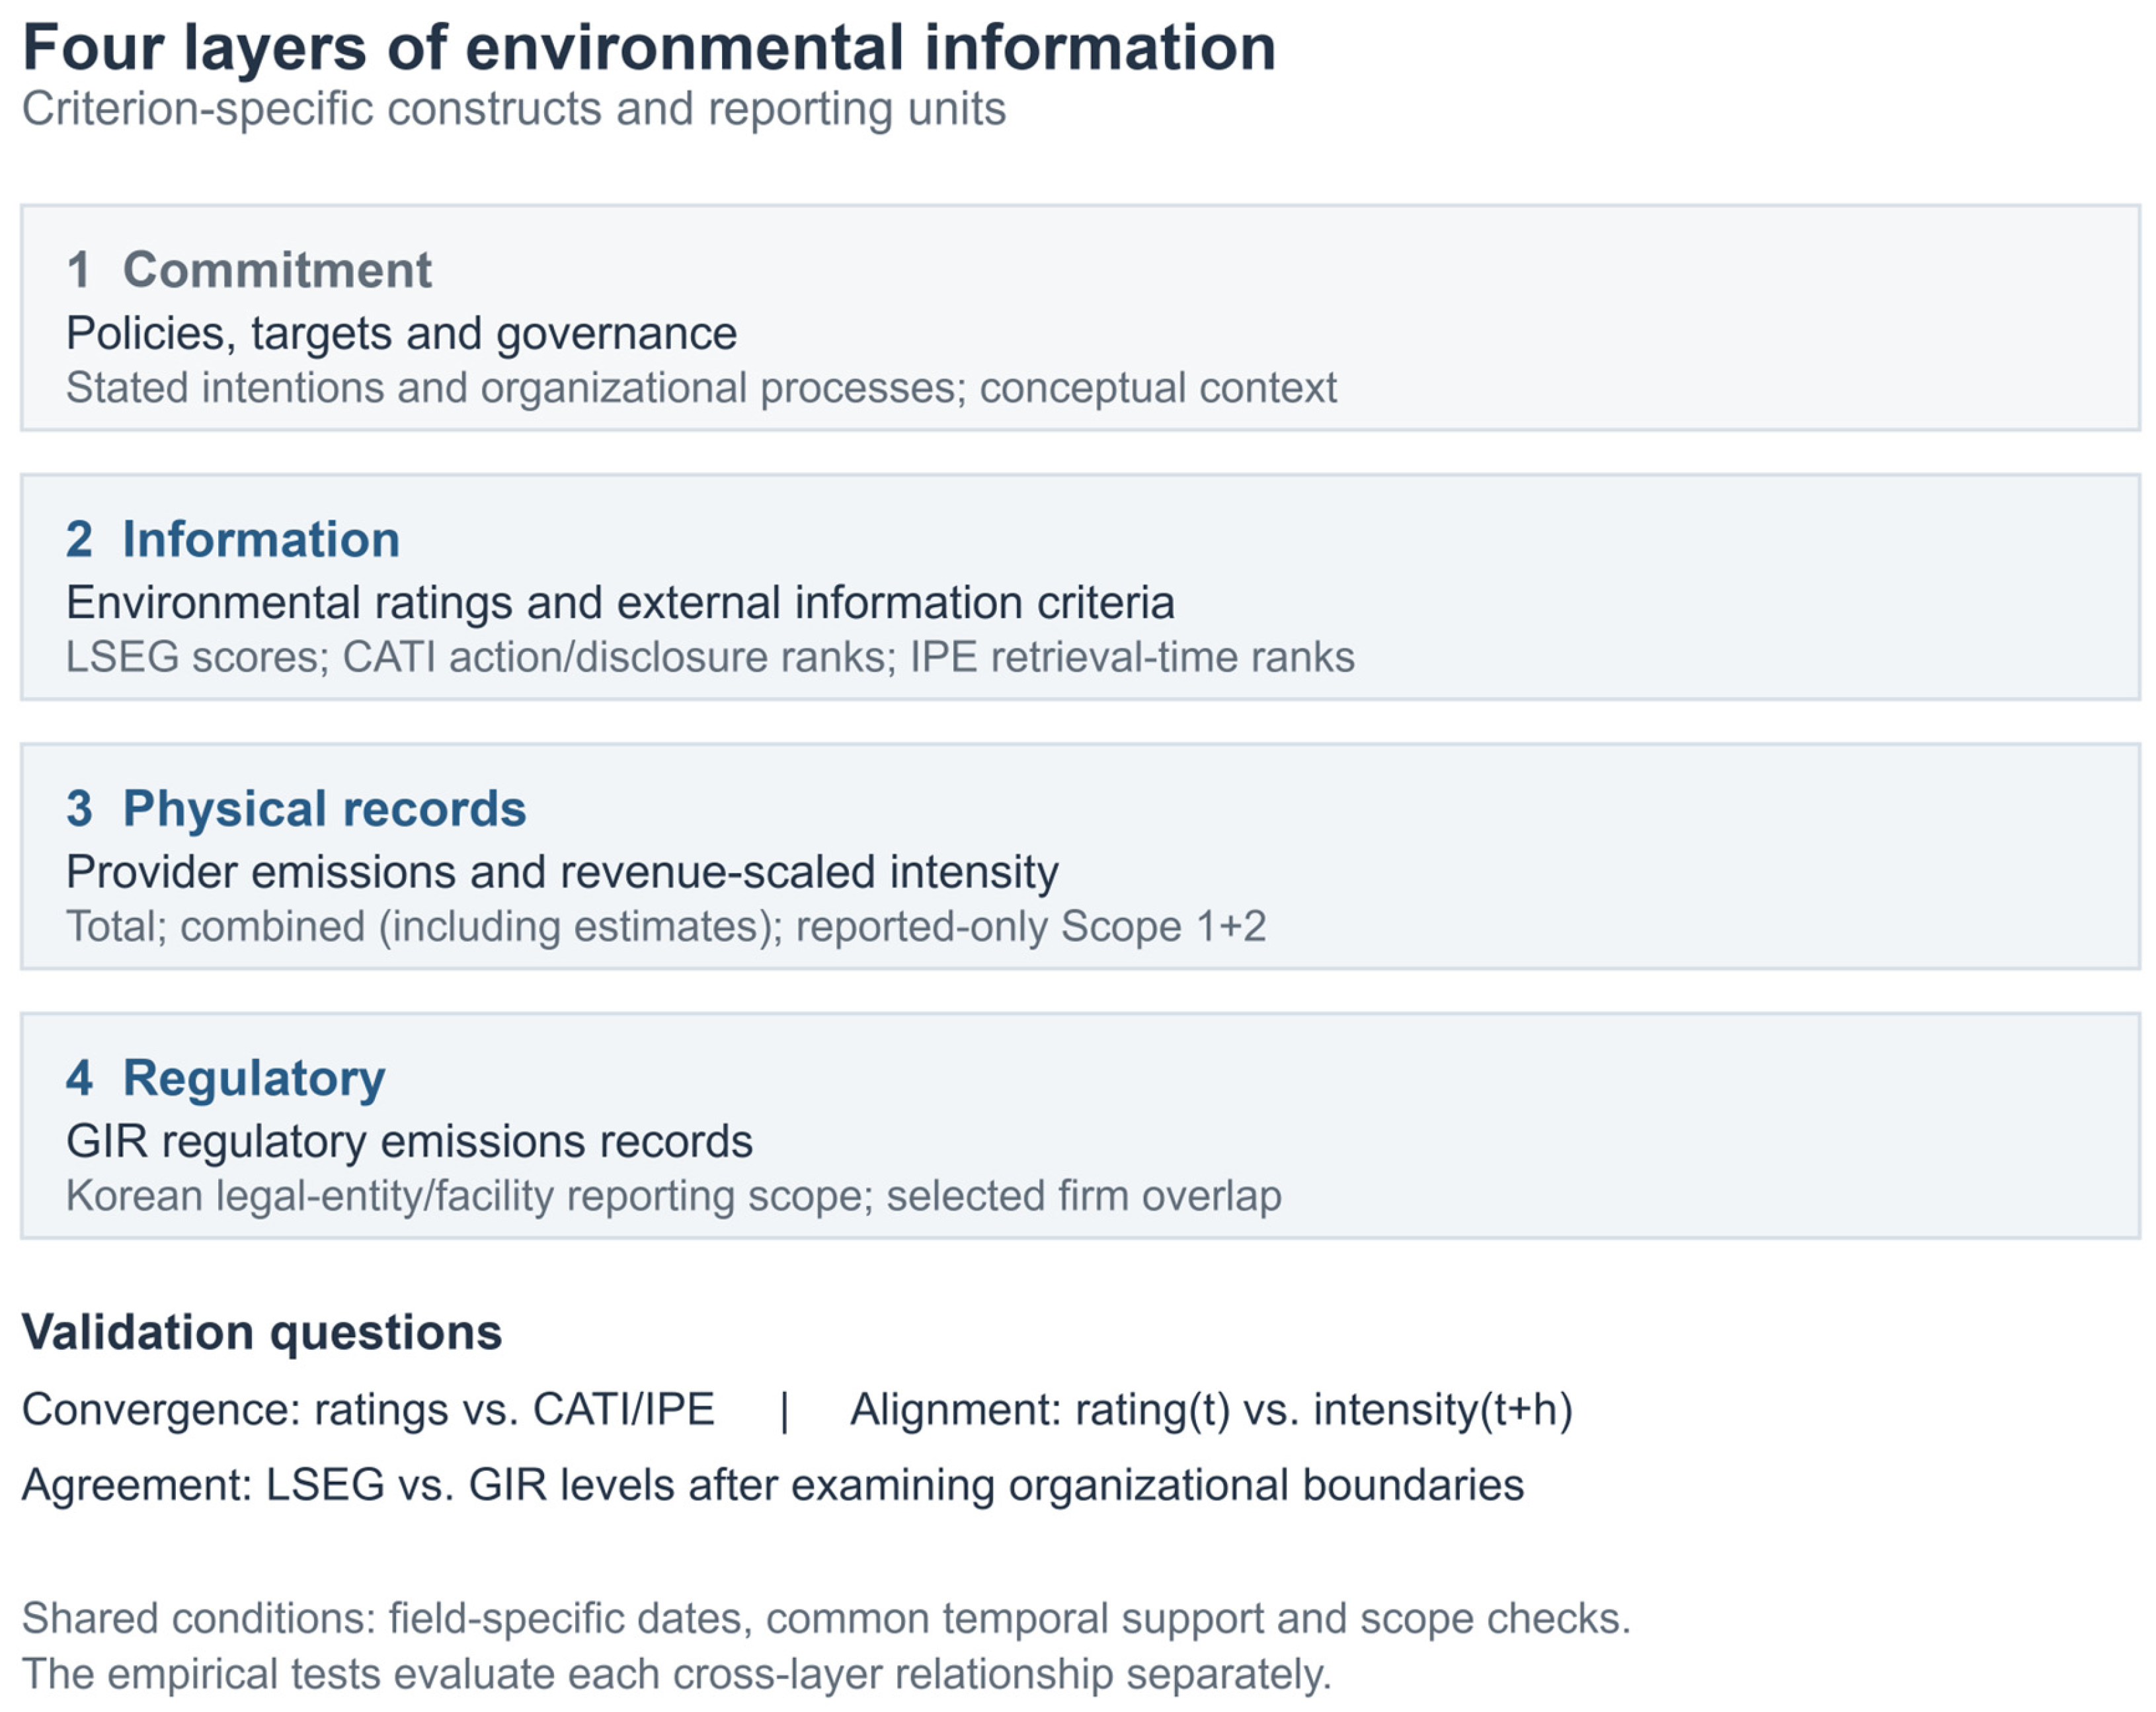The image size is (2156, 1712).
Task: Click 'Alignment: rating(t) vs. intensity(t+h)' text
Action: click(x=1211, y=1410)
